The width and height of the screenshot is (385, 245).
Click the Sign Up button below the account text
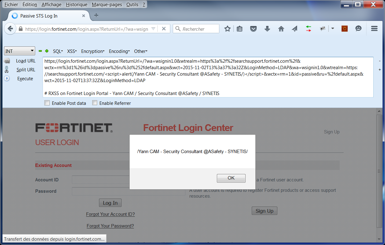tap(264, 211)
